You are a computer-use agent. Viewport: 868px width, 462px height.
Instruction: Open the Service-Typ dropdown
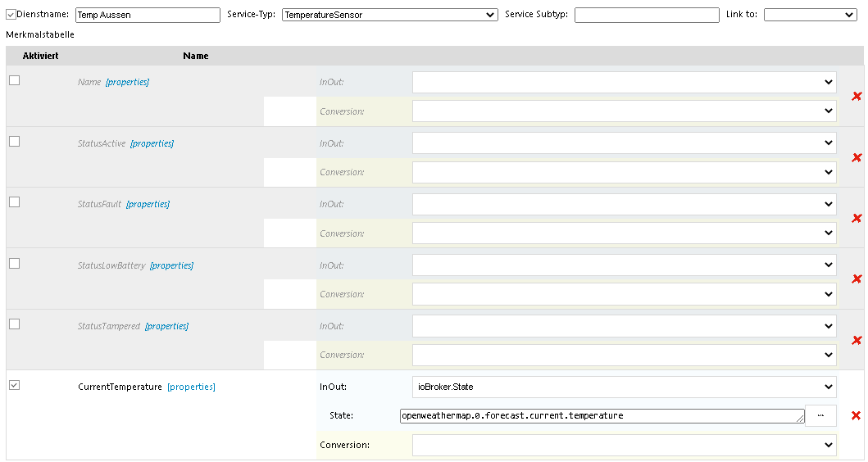click(x=389, y=15)
